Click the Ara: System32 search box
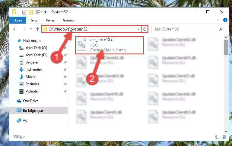The width and height of the screenshot is (232, 146). pos(188,29)
